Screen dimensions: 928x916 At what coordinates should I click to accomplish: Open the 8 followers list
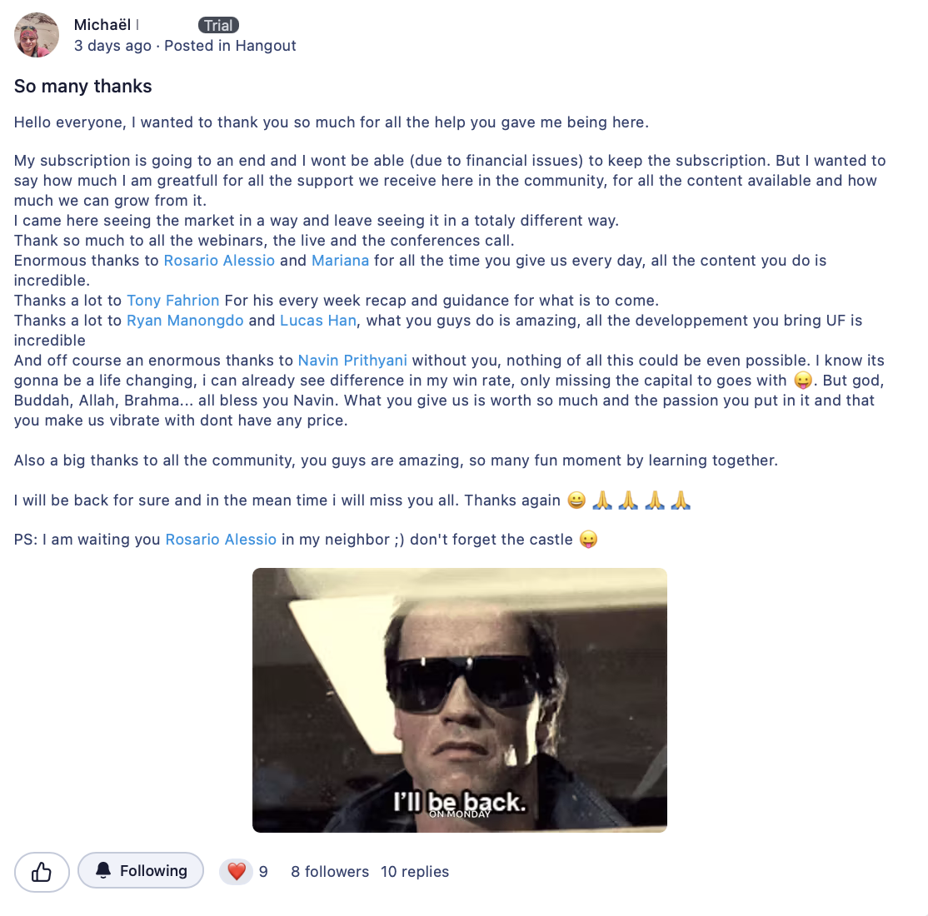pyautogui.click(x=330, y=872)
